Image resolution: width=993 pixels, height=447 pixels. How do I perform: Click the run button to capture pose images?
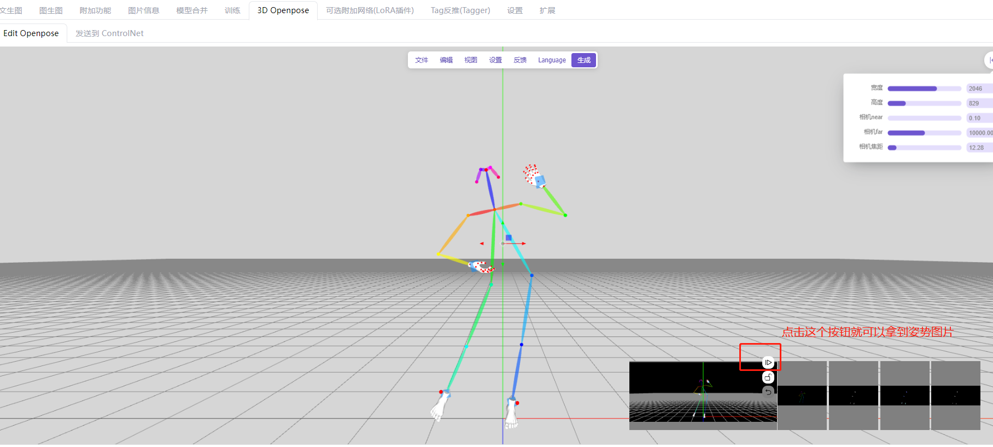pyautogui.click(x=768, y=362)
